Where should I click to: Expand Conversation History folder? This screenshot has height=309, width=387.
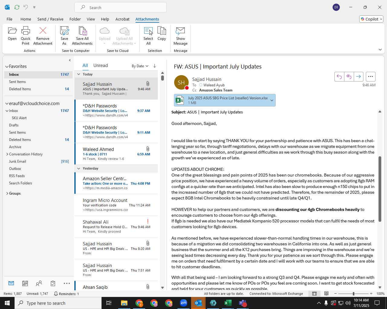point(7,154)
